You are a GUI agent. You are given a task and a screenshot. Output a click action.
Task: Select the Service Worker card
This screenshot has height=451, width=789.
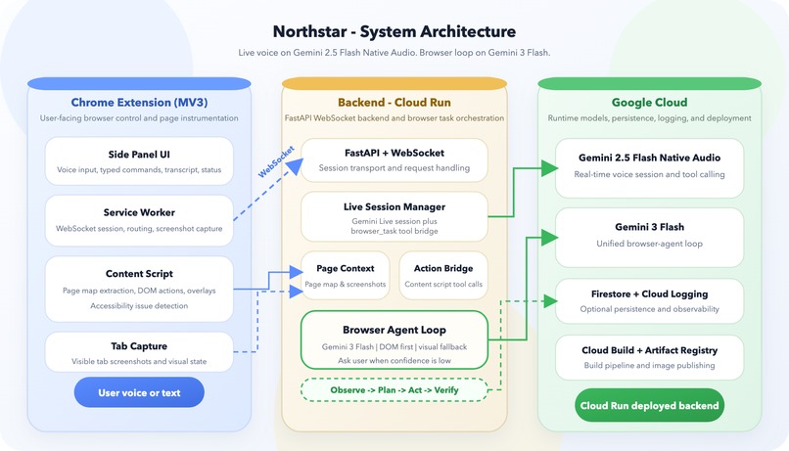139,220
